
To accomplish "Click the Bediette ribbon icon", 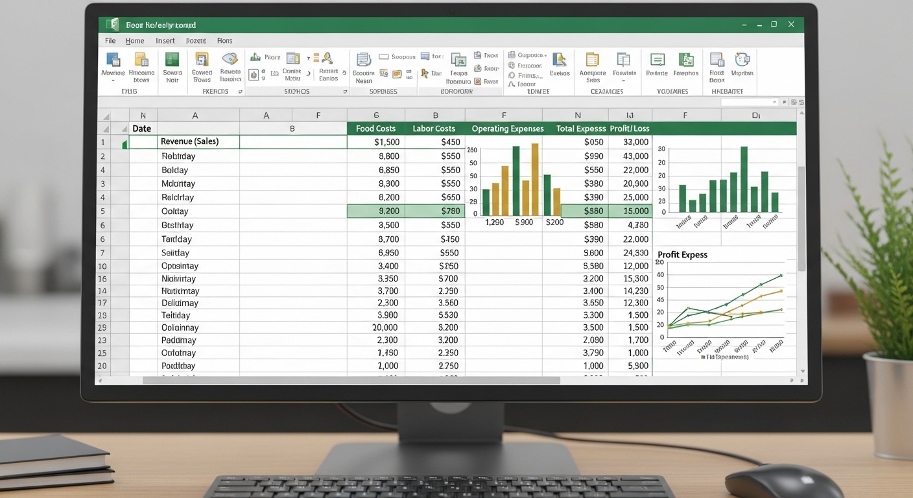I will tap(657, 60).
